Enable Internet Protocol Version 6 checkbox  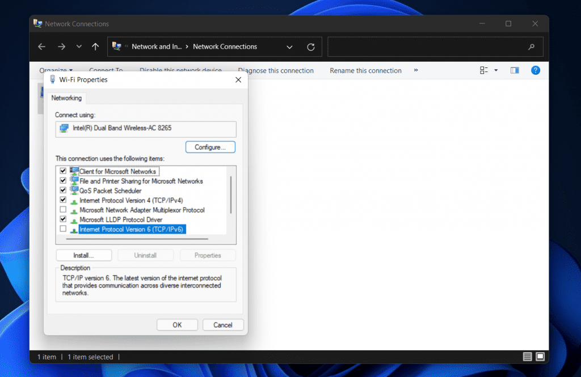(63, 229)
